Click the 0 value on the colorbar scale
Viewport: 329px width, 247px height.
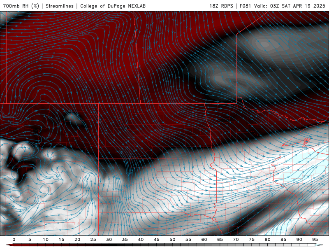click(14, 240)
